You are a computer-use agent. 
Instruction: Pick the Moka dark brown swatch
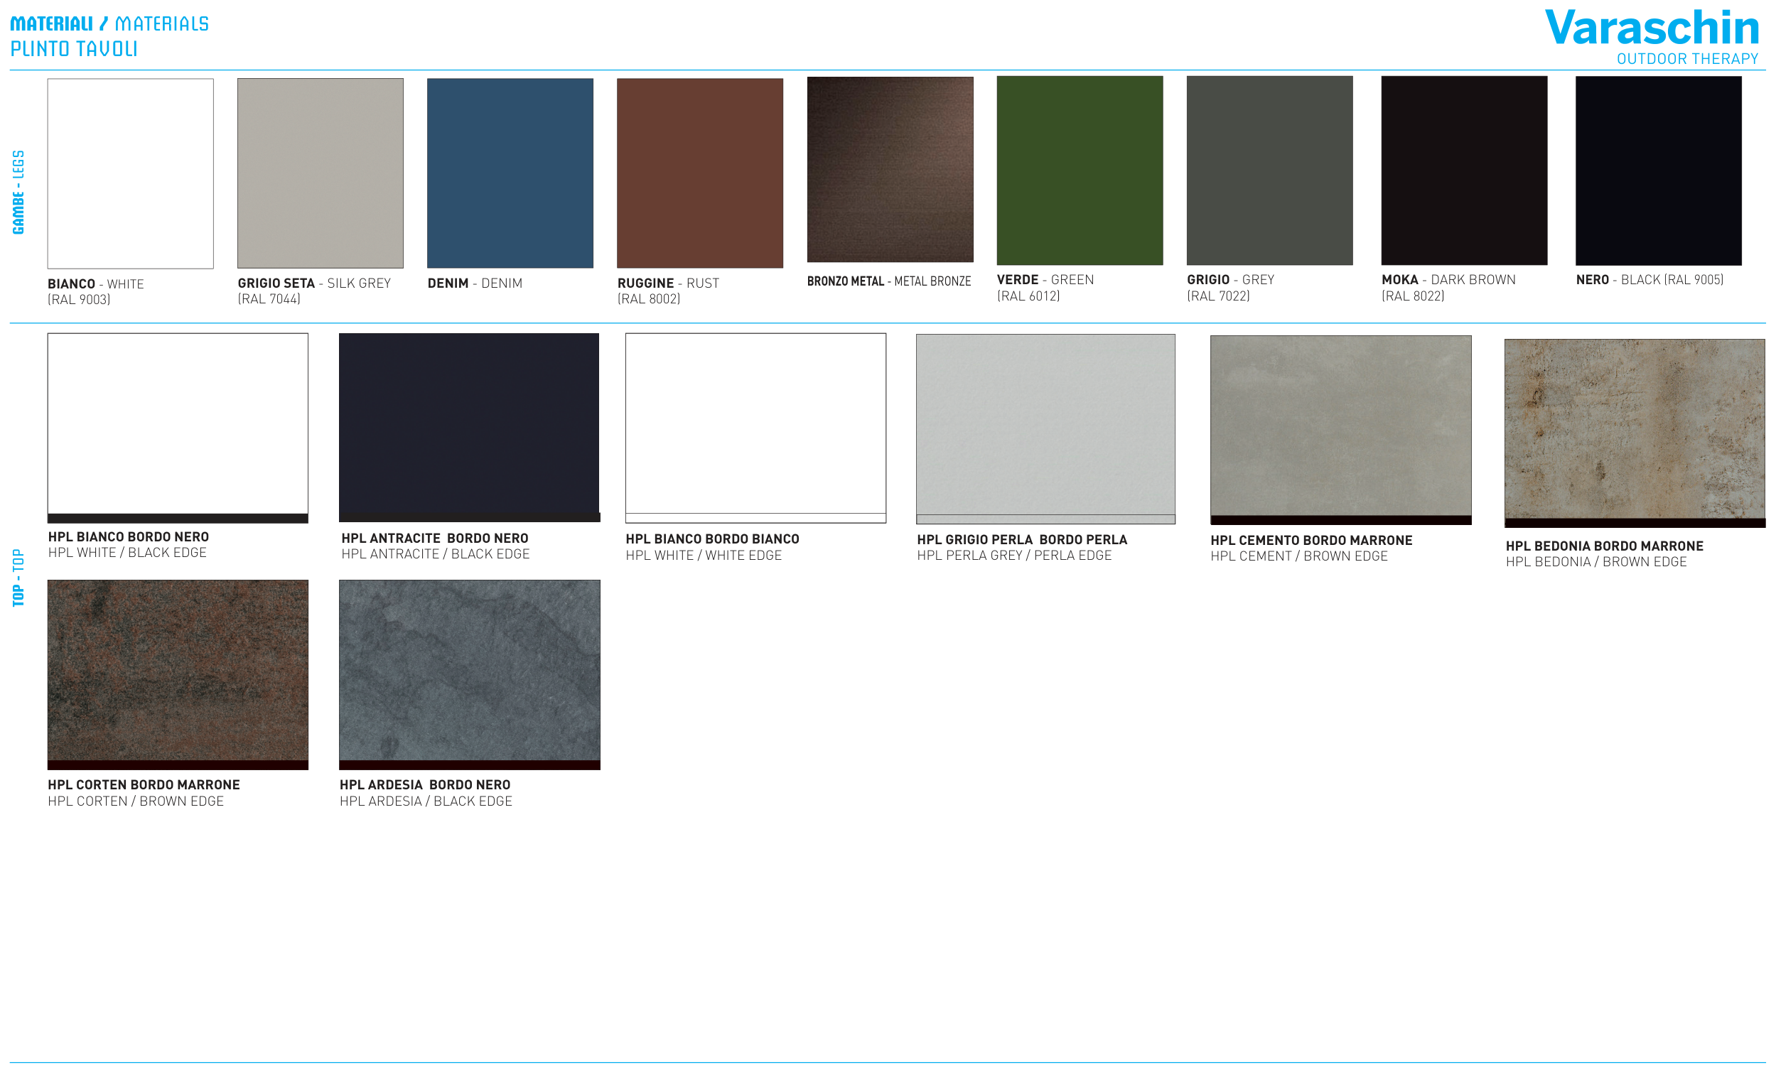pos(1464,171)
